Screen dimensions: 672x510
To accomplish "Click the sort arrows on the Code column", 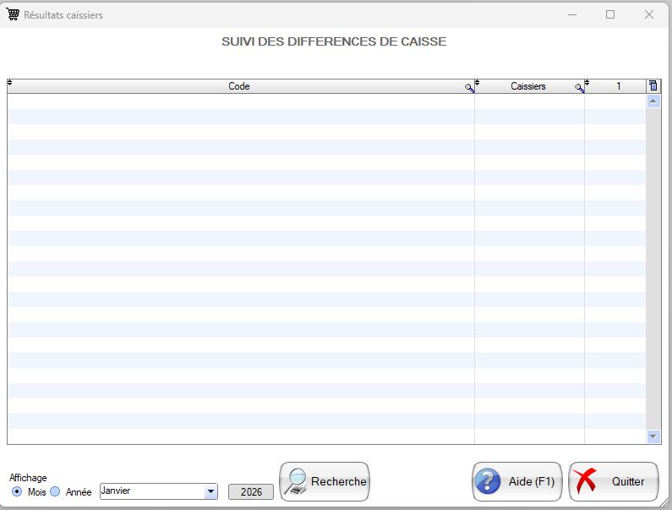I will [x=10, y=82].
